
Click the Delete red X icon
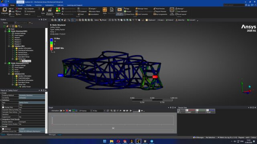coord(17,9)
